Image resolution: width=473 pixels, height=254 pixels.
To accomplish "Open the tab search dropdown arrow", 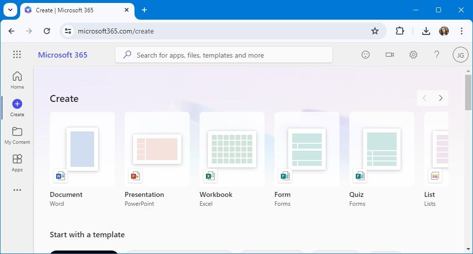I will coord(10,10).
